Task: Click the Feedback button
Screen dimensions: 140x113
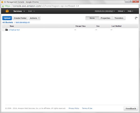Action: click(131, 109)
